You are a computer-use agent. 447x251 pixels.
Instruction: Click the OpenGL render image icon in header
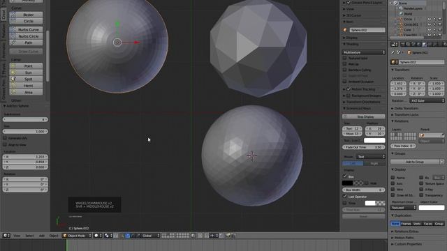pyautogui.click(x=228, y=236)
